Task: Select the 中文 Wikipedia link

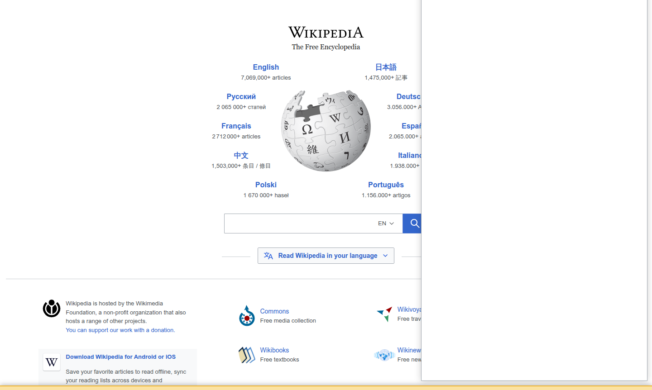Action: 240,155
